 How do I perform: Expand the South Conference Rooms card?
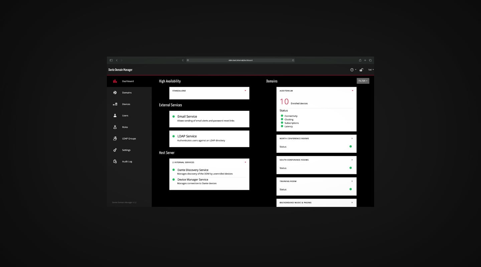[352, 160]
